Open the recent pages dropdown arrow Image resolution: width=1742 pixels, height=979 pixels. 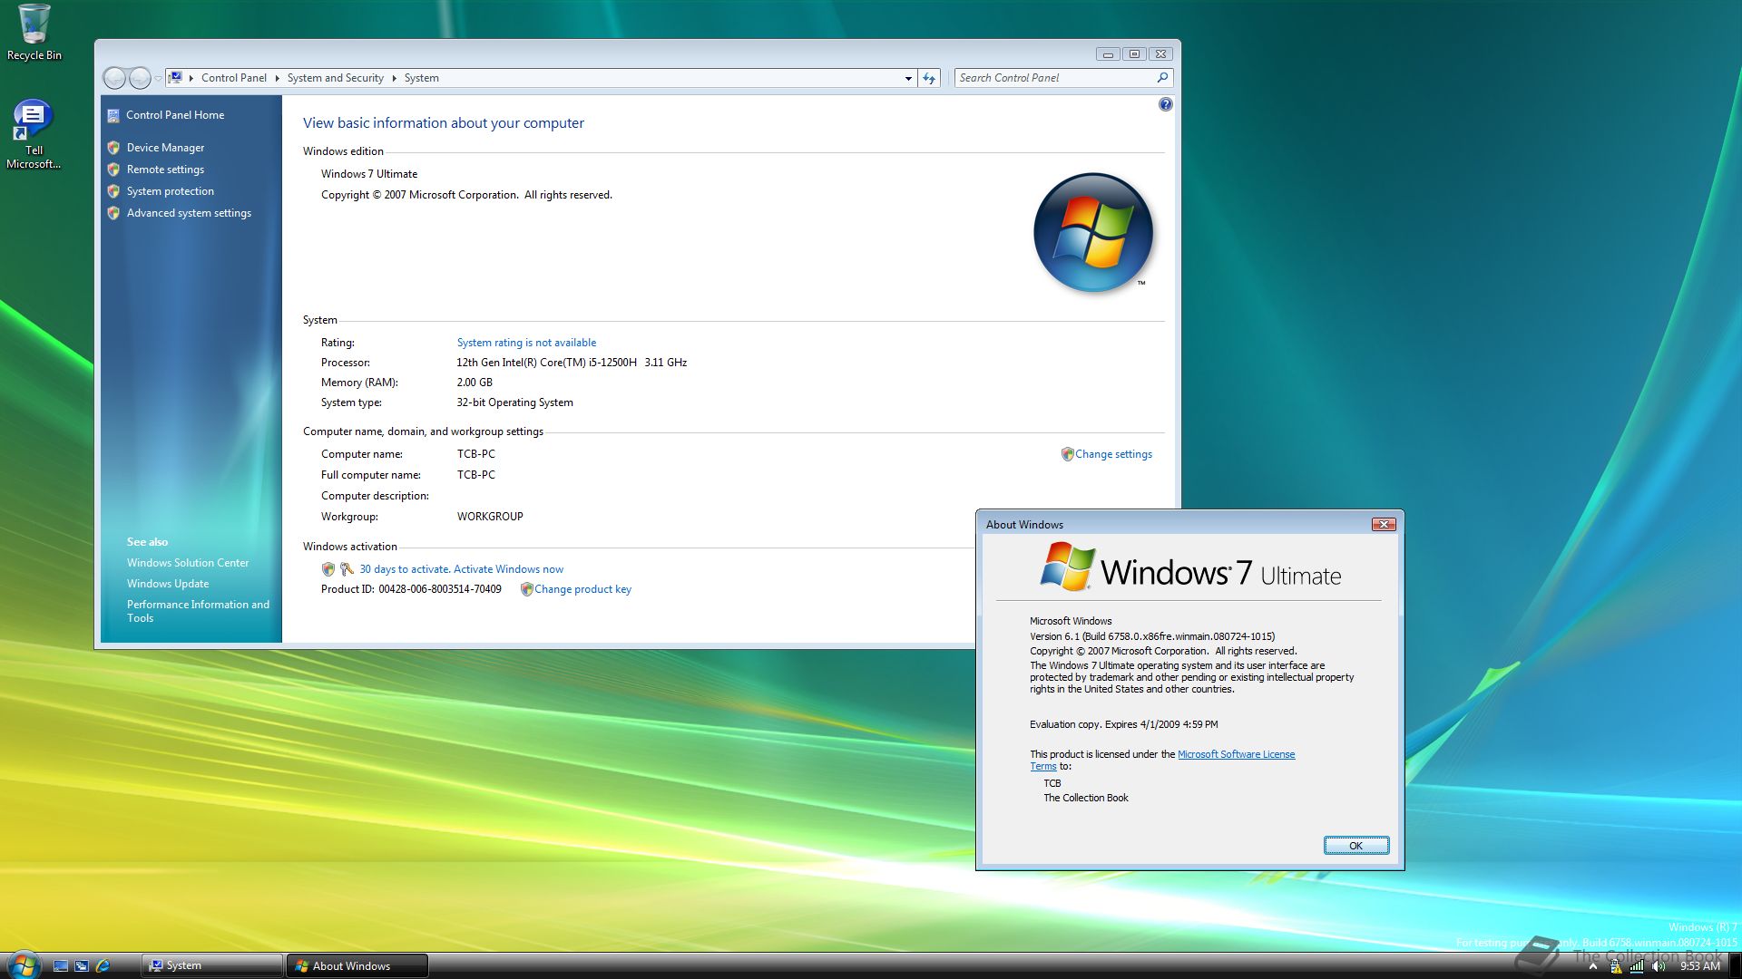(x=158, y=78)
